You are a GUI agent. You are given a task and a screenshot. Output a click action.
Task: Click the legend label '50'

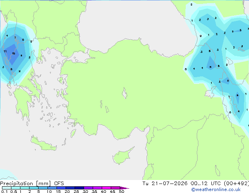point(122,191)
